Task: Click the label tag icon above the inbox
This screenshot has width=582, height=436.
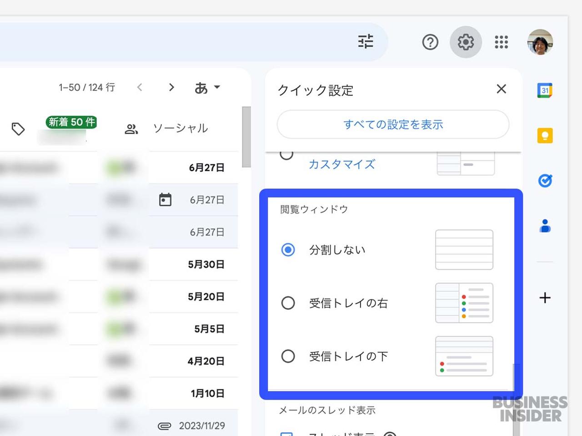Action: [x=18, y=129]
